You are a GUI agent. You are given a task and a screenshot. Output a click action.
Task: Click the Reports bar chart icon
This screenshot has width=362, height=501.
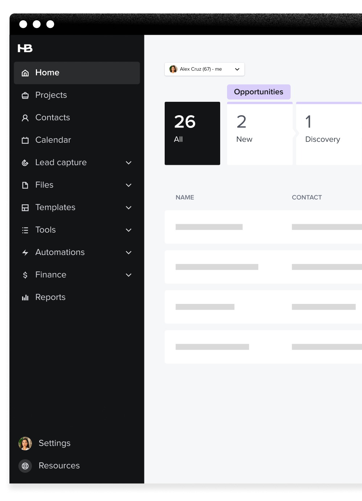(25, 298)
